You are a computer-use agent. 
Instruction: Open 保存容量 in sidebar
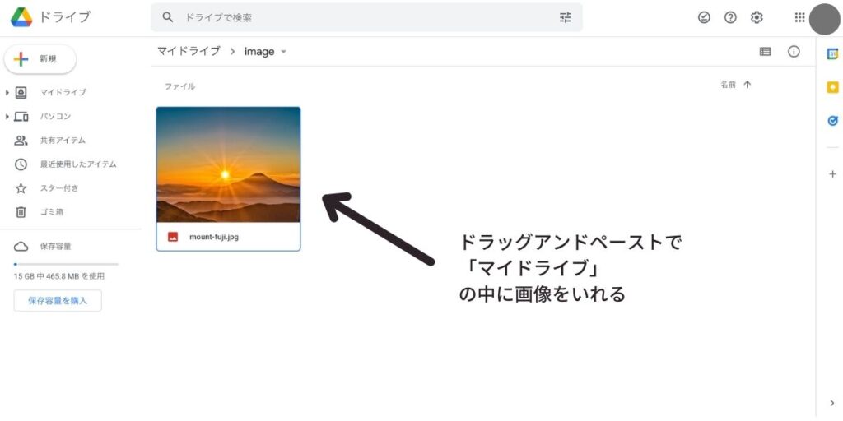55,247
